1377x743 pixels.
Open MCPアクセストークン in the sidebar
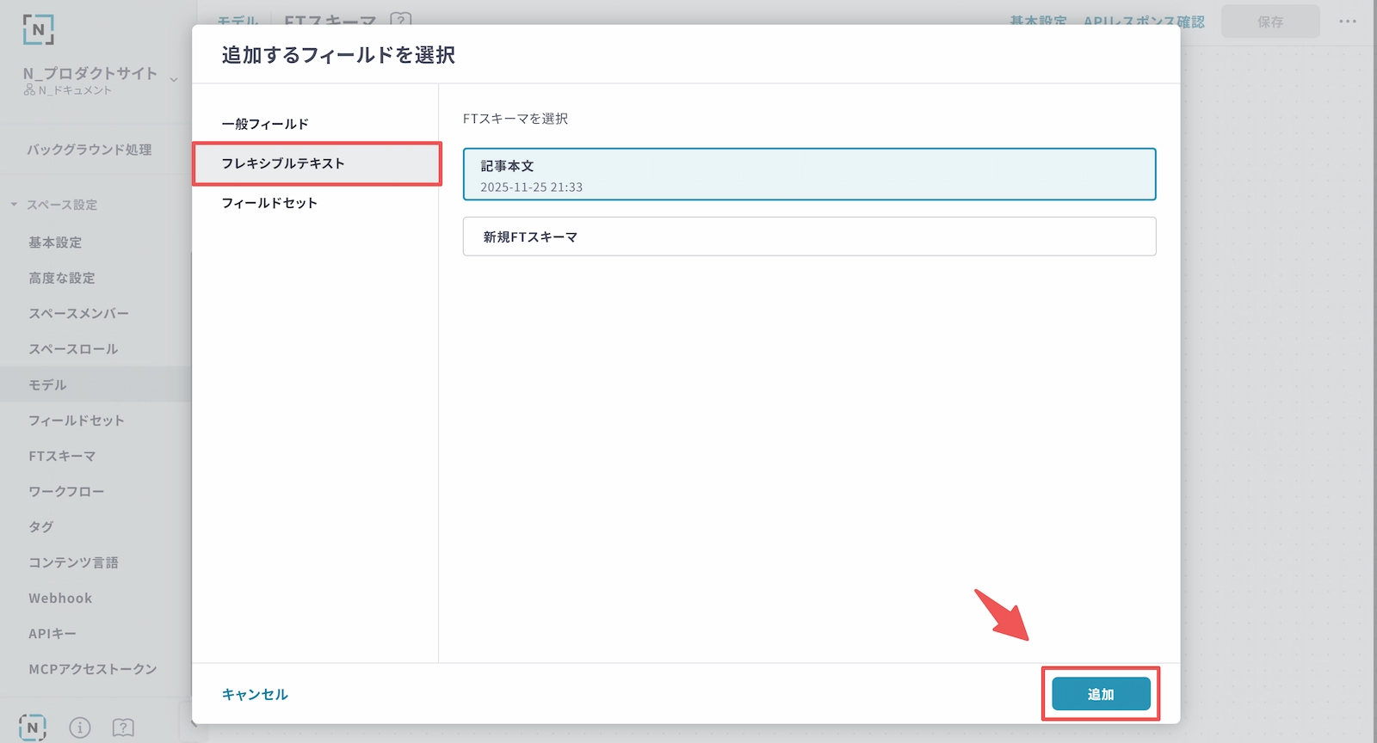pyautogui.click(x=93, y=669)
